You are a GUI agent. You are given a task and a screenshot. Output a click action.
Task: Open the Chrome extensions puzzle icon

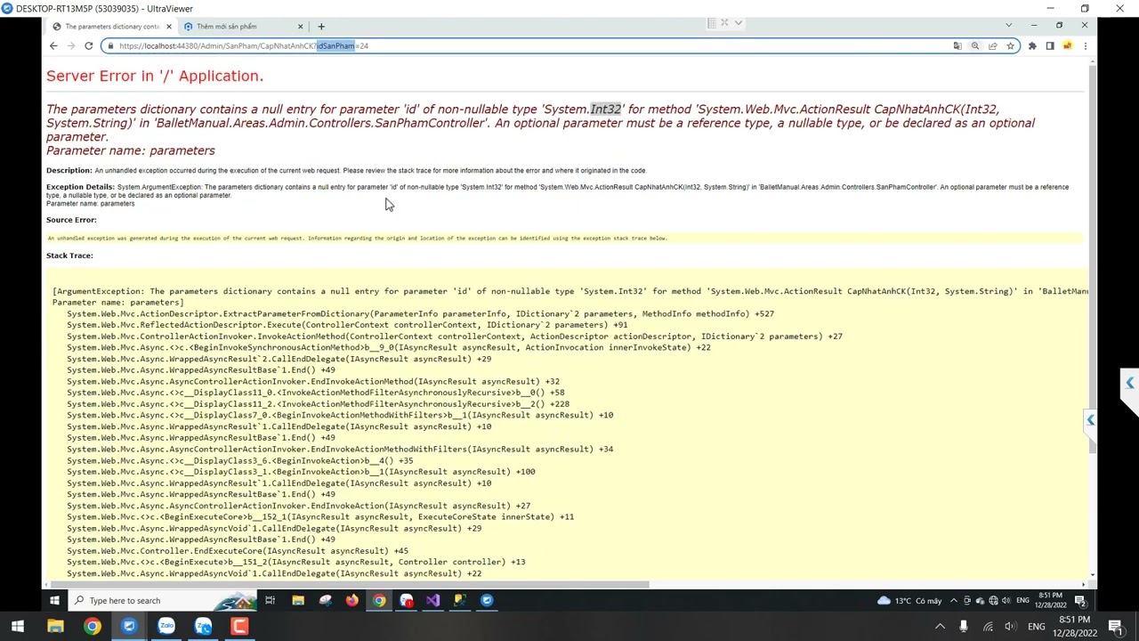pyautogui.click(x=1032, y=45)
